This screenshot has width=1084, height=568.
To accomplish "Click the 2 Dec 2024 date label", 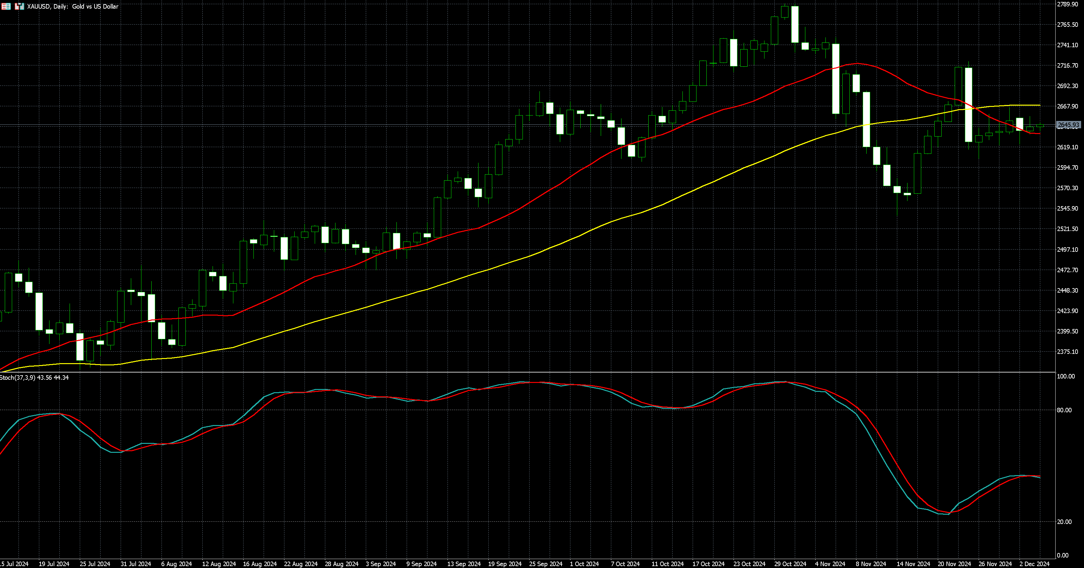I will click(1034, 564).
